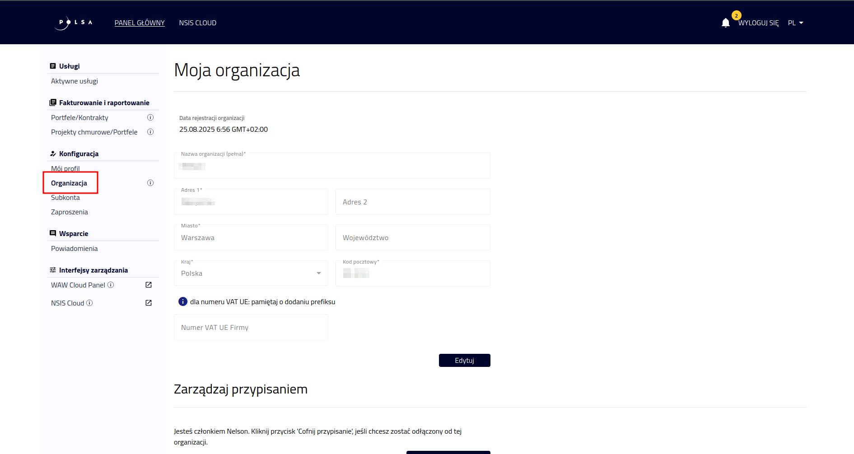Open the Kraj country dropdown
The height and width of the screenshot is (454, 854).
pos(250,273)
